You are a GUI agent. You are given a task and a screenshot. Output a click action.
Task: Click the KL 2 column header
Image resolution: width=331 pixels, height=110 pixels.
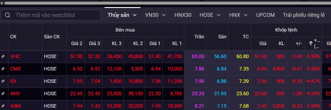pyautogui.click(x=138, y=43)
